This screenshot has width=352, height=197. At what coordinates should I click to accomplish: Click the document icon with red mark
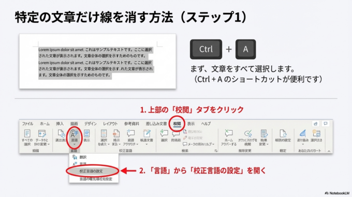(x=116, y=133)
